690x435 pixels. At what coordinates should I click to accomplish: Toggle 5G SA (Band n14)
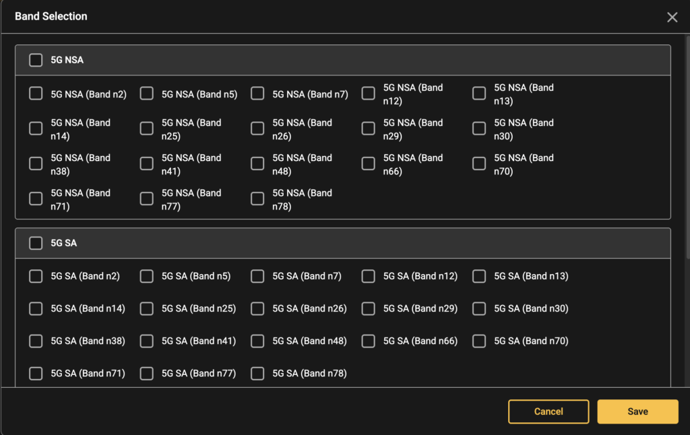pos(36,309)
